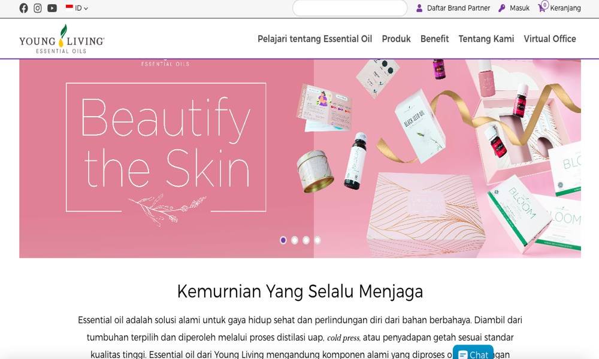Open the YouTube social icon

[x=52, y=8]
